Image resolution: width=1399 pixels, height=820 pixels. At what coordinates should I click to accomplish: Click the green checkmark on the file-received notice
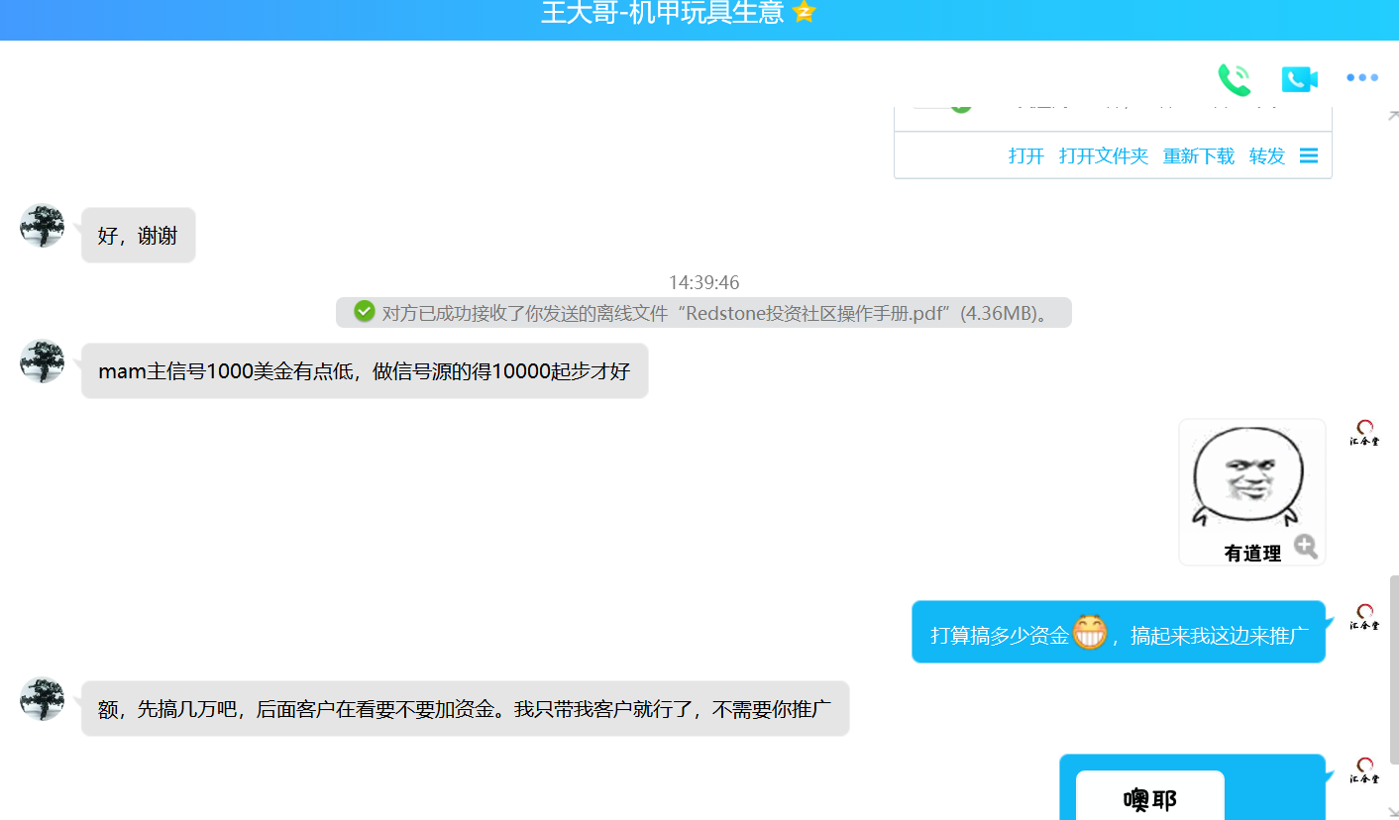click(x=363, y=311)
